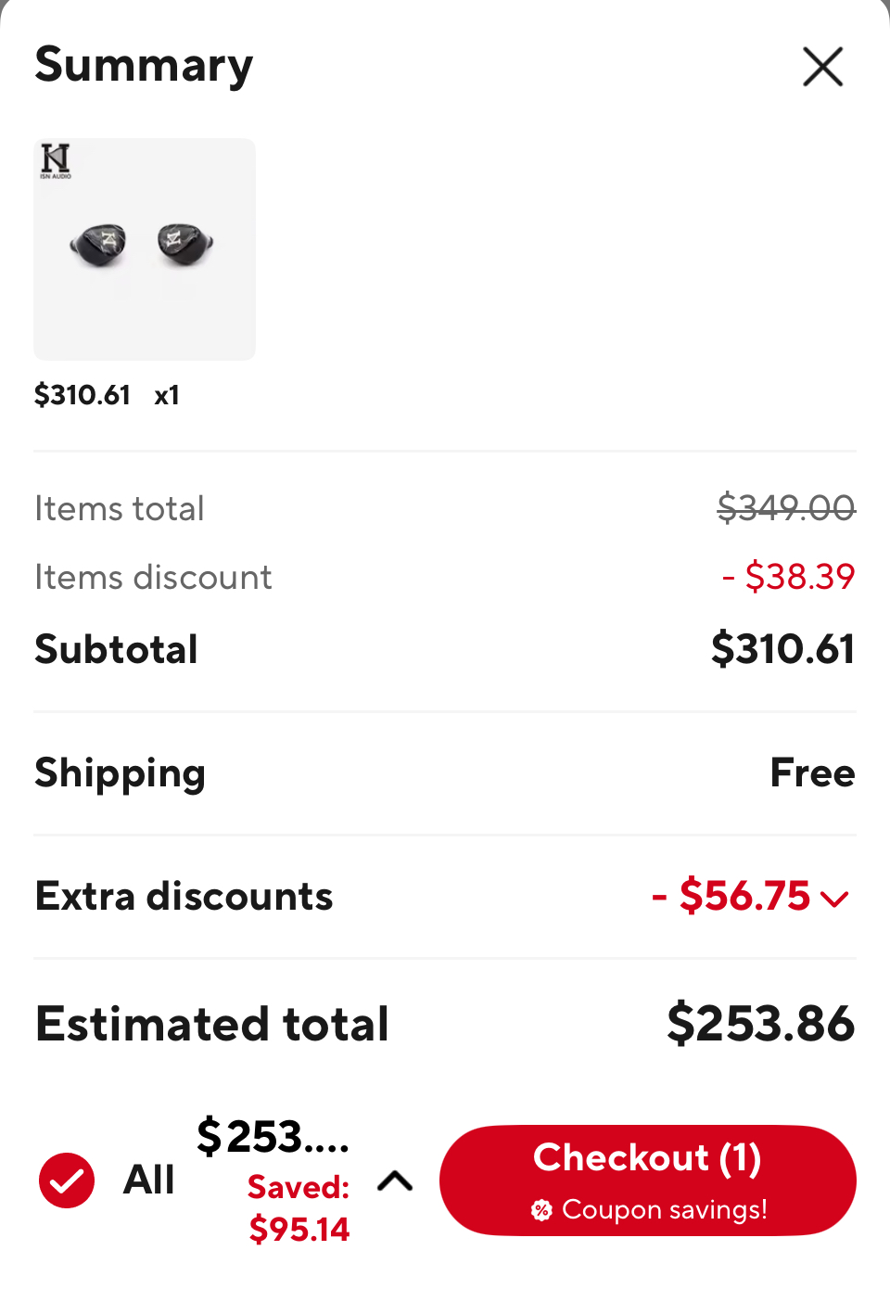Click the Shipping row labeled Free

click(x=812, y=772)
